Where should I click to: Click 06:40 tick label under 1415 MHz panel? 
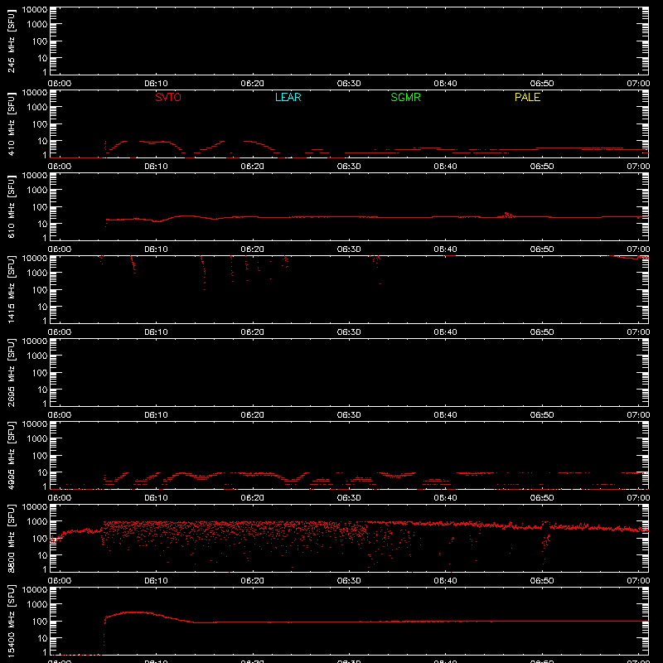pyautogui.click(x=445, y=332)
